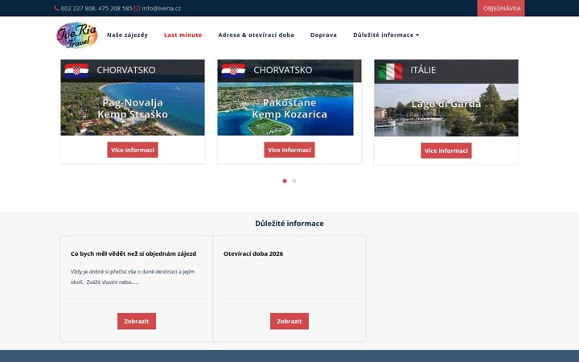Select the second carousel dot
Viewport: 579px width, 362px height.
coord(294,181)
